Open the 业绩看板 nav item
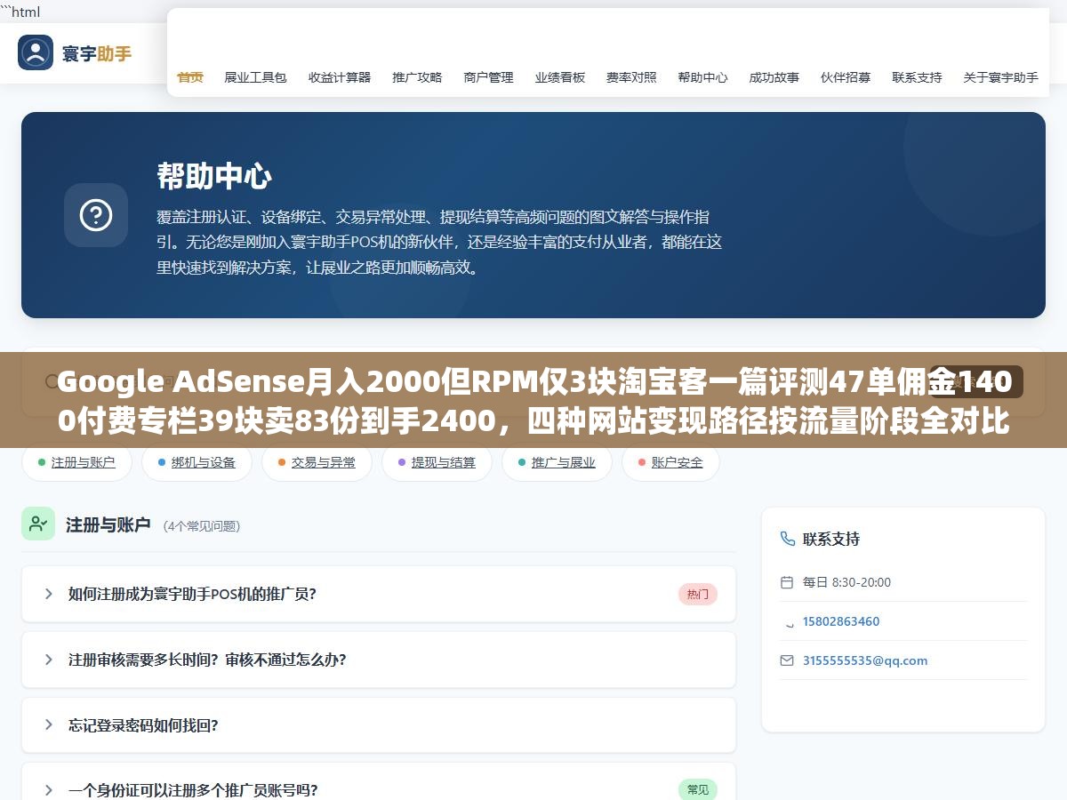 [x=560, y=77]
